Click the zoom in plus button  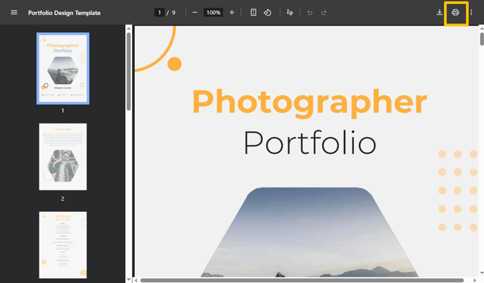pos(232,12)
